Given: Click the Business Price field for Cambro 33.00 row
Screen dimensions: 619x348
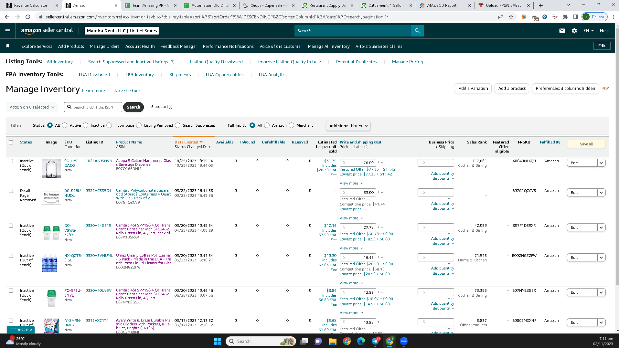Looking at the screenshot, I should pos(436,192).
